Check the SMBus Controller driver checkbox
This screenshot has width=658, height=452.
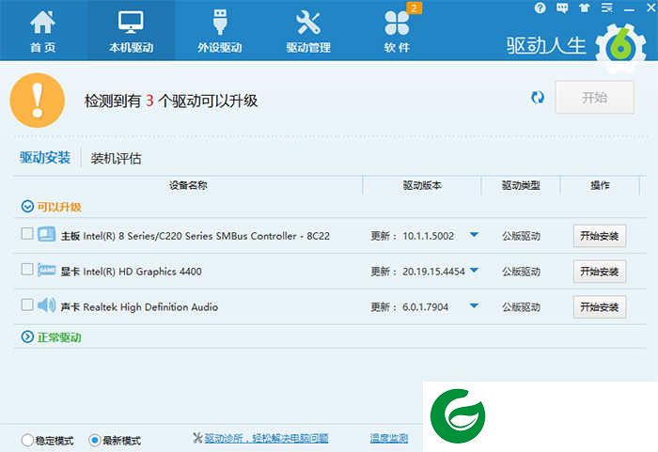point(27,233)
